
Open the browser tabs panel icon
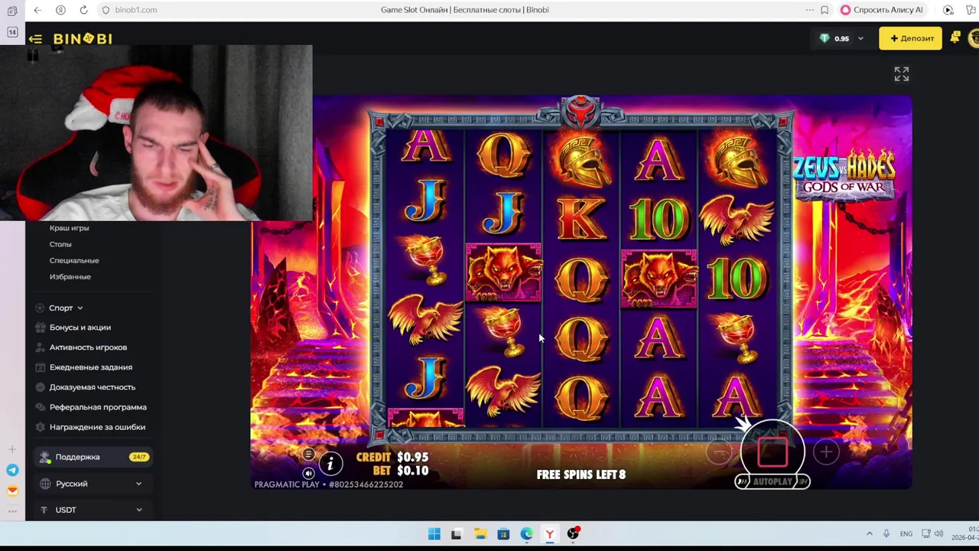tap(12, 11)
